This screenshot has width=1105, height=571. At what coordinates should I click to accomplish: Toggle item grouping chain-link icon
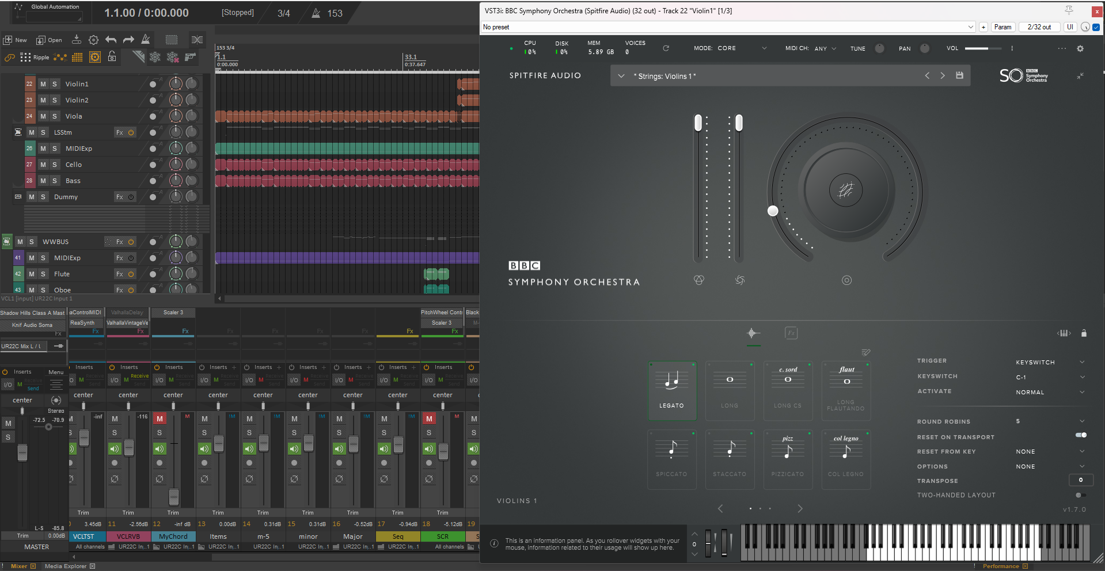coord(10,58)
